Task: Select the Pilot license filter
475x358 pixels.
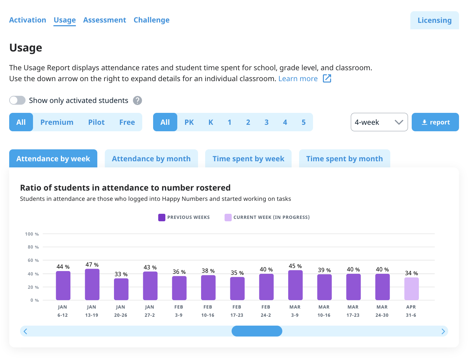Action: click(96, 122)
